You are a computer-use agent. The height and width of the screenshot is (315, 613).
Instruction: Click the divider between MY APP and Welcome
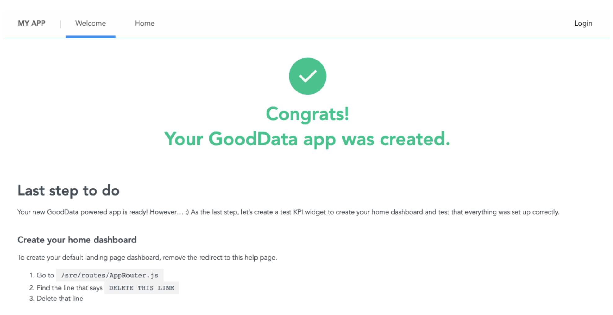[60, 24]
